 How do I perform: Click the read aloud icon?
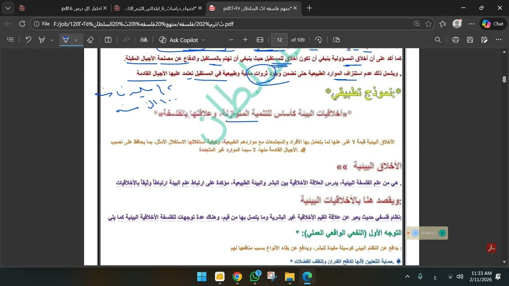(126, 40)
